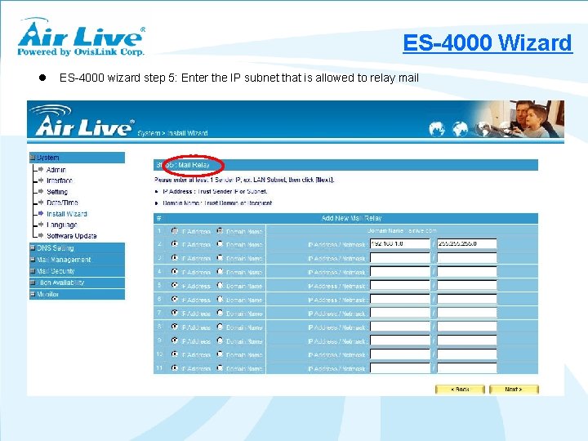Expand the High Availability section

pos(77,283)
